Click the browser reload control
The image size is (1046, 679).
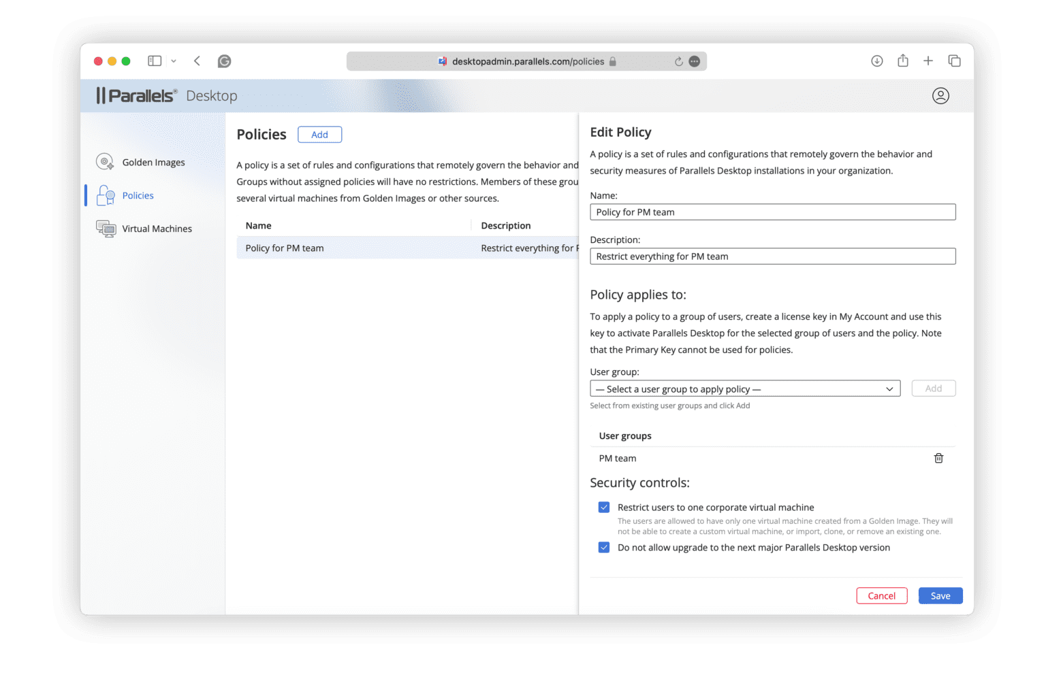click(678, 61)
